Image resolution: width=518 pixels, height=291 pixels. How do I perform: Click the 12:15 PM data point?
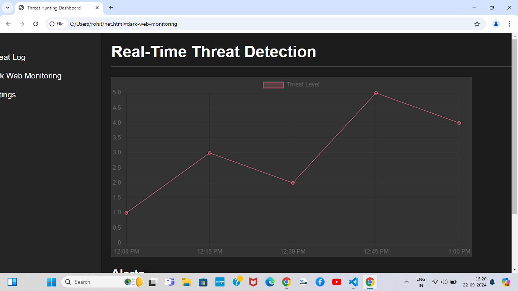[x=210, y=153]
